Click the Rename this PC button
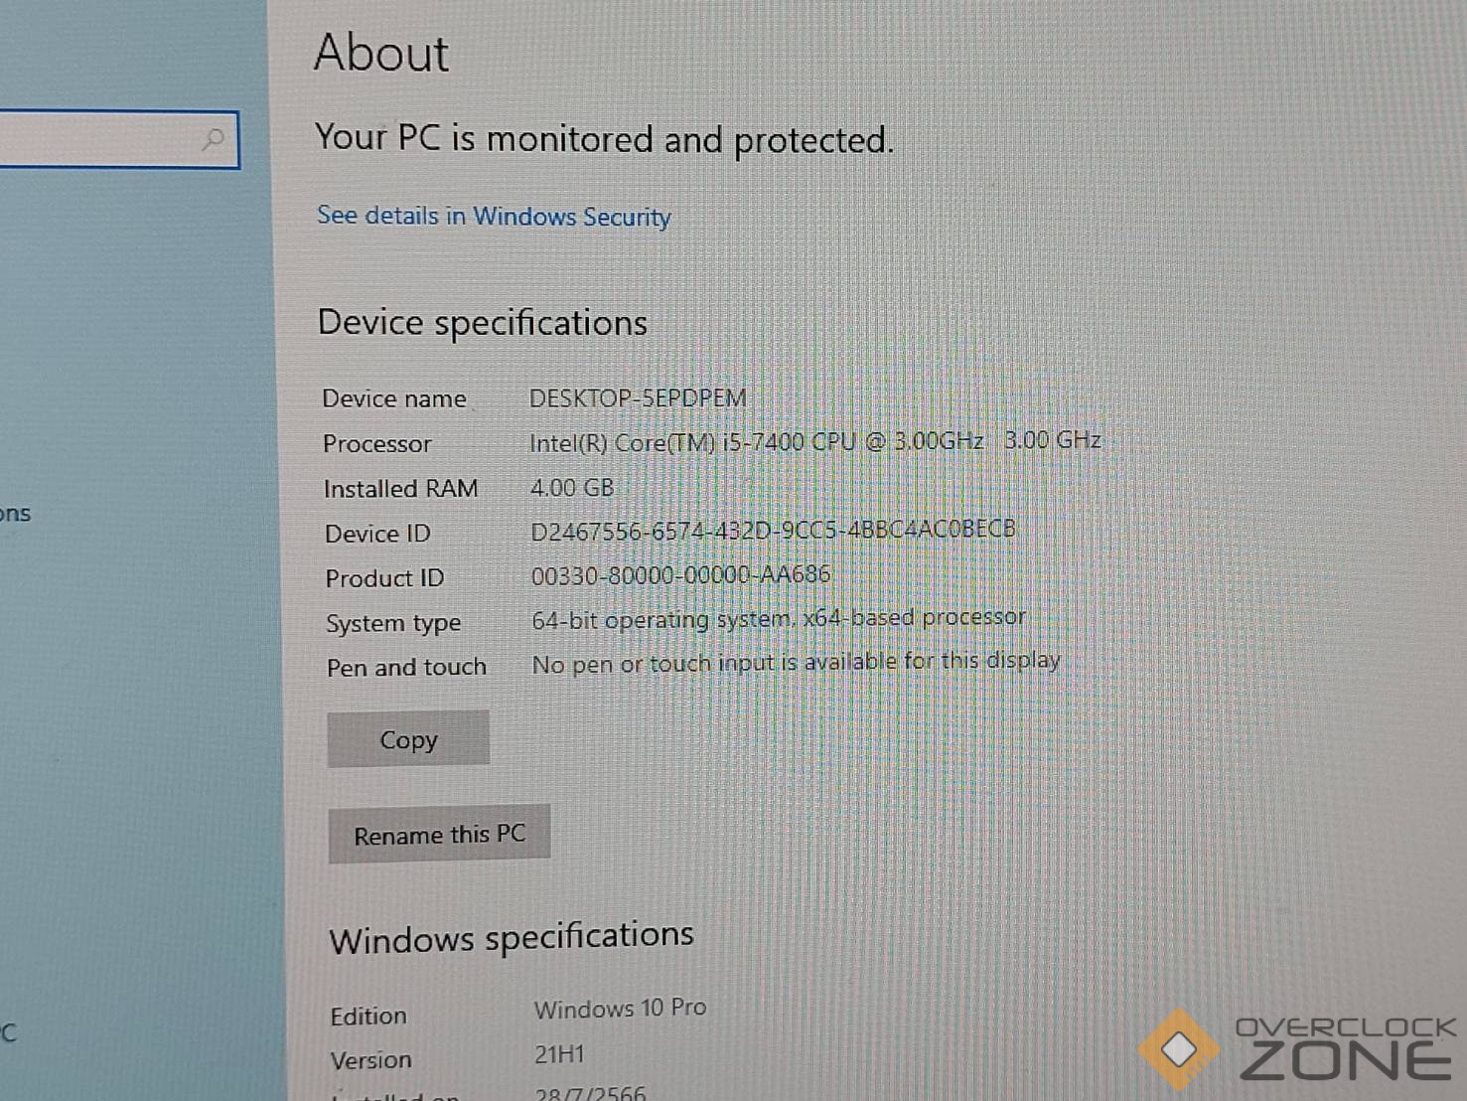 point(439,834)
